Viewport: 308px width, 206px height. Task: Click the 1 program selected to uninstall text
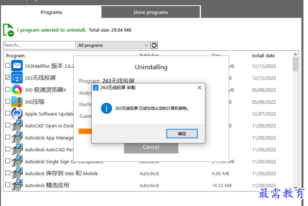click(51, 30)
